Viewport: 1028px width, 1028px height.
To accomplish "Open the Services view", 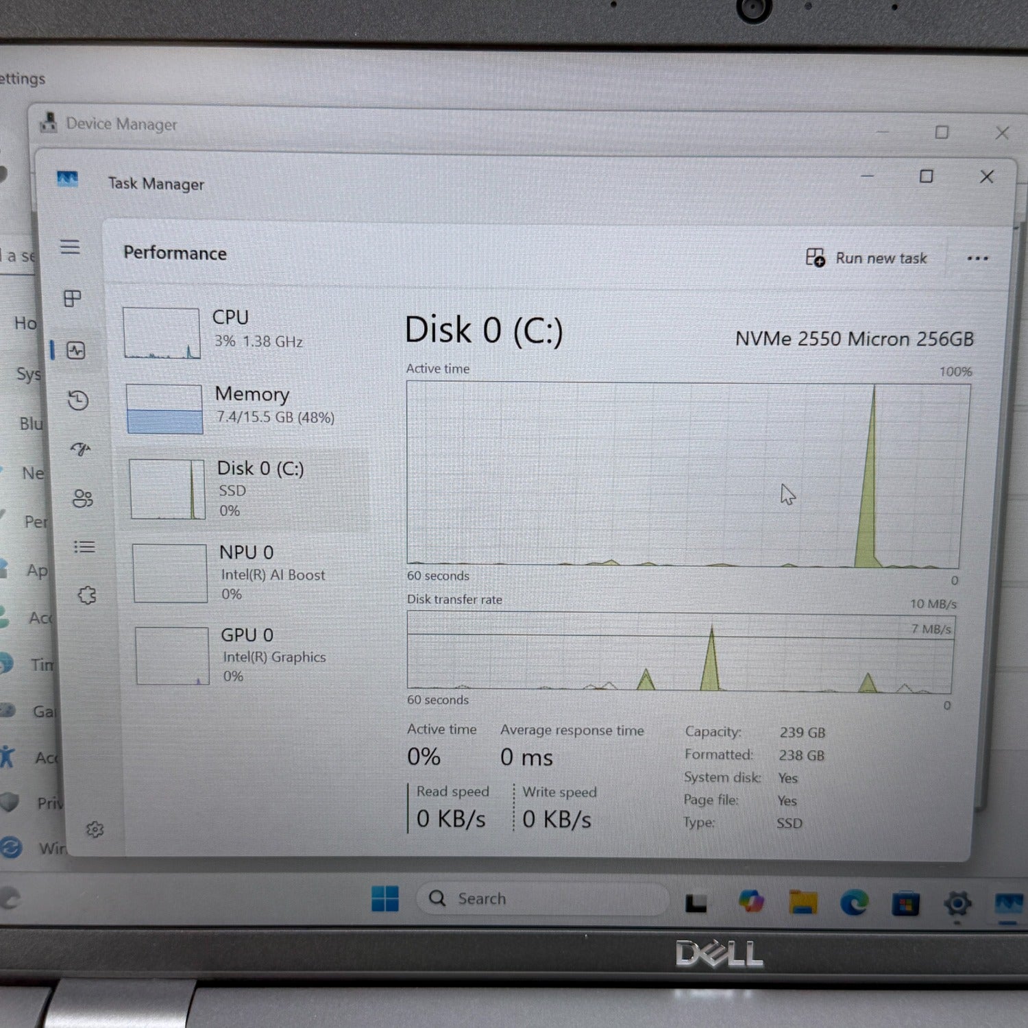I will click(86, 595).
